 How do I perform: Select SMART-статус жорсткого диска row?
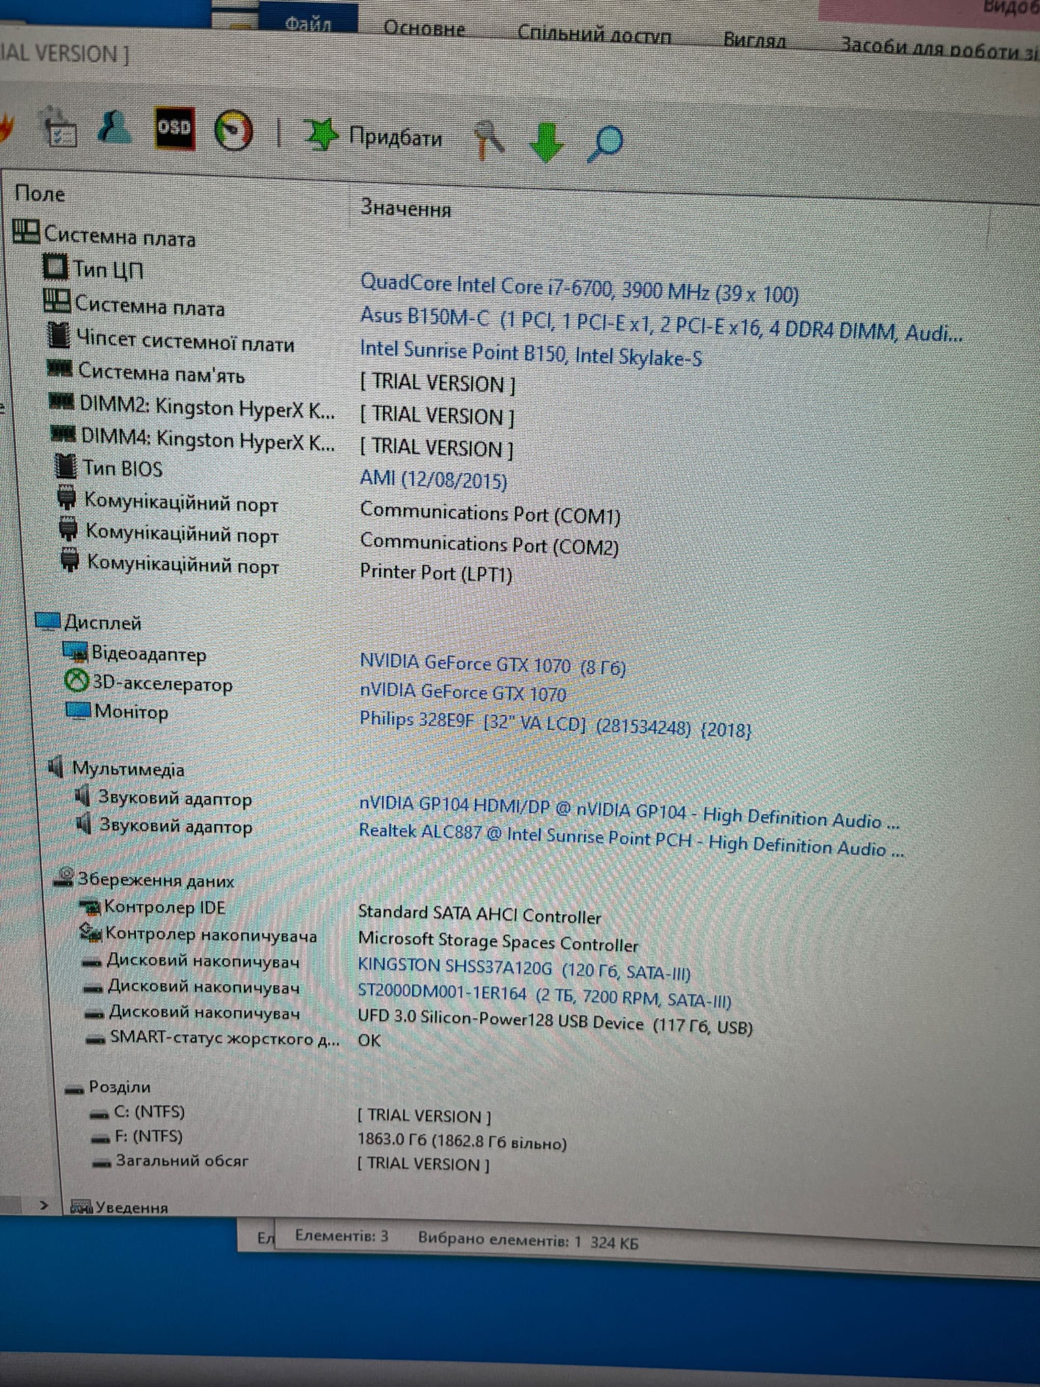click(x=213, y=1039)
